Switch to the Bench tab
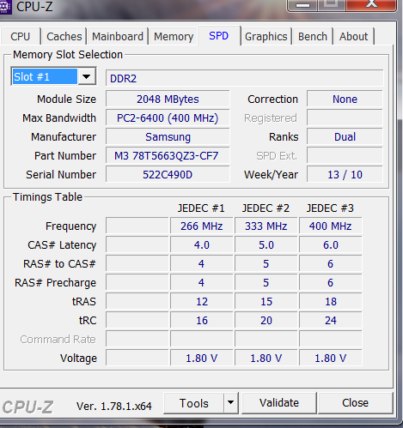 coord(313,37)
